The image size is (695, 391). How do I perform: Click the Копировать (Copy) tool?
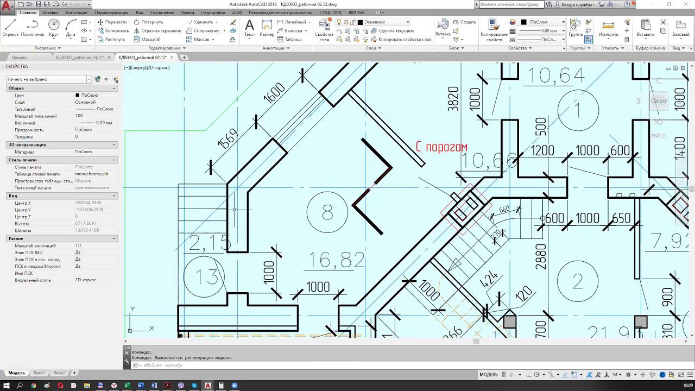coord(113,31)
